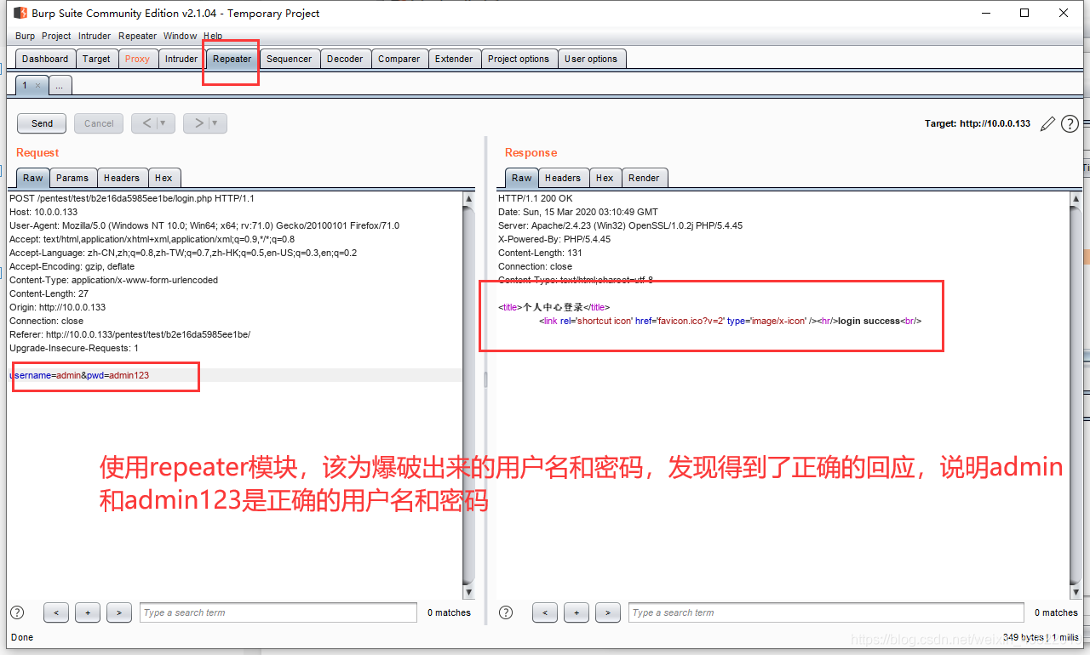This screenshot has height=655, width=1090.
Task: Go to previous match in response search
Action: pyautogui.click(x=545, y=612)
